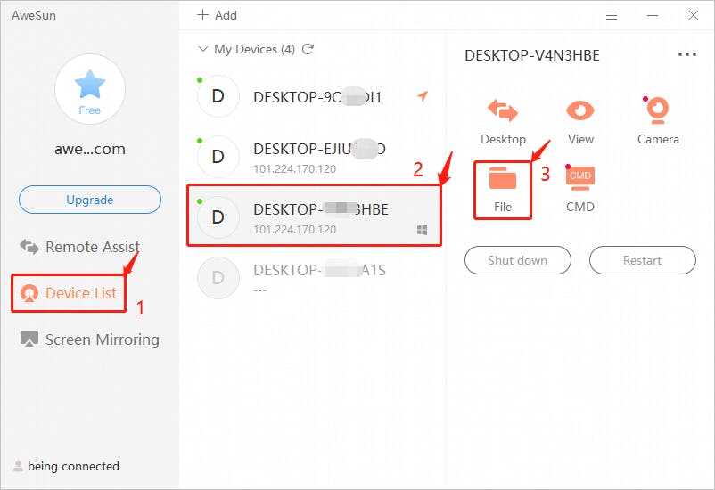
Task: Open the View eye icon
Action: (x=580, y=110)
